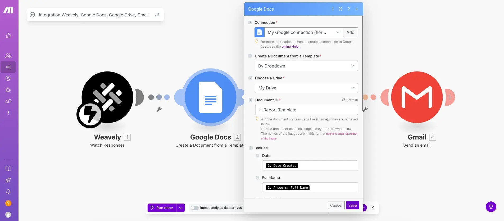Open the Notifications bell icon

tap(8, 191)
